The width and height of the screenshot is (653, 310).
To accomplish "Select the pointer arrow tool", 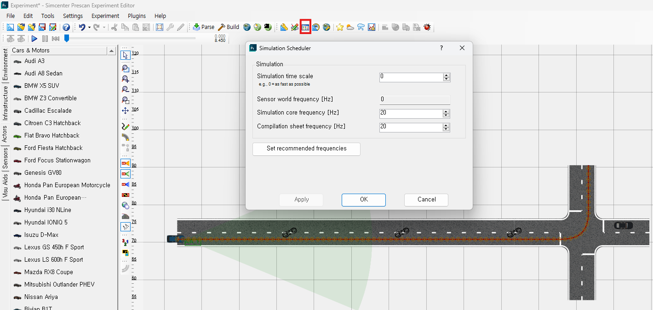I will click(x=125, y=55).
